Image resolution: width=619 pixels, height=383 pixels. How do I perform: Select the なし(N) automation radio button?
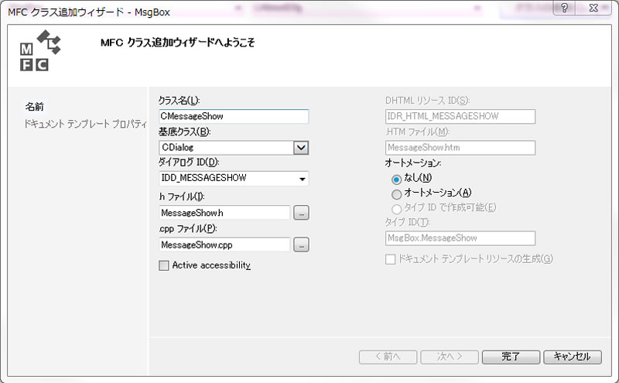(396, 180)
